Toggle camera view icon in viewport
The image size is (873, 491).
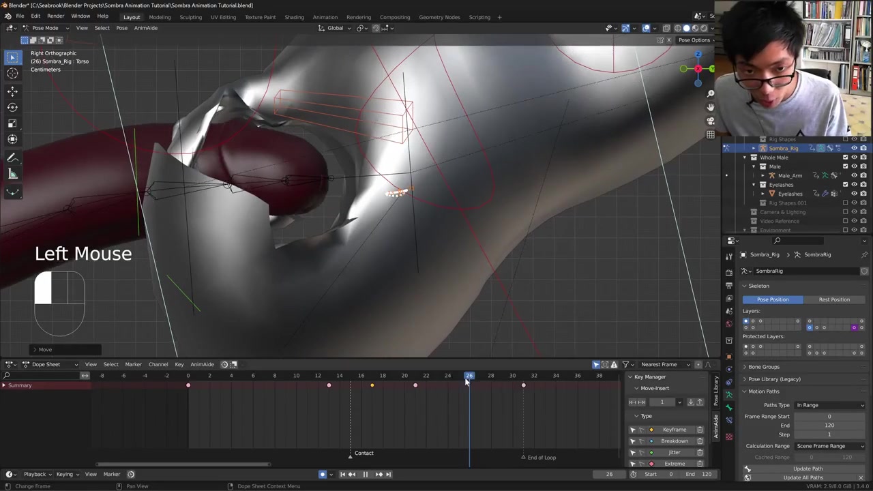[x=711, y=121]
